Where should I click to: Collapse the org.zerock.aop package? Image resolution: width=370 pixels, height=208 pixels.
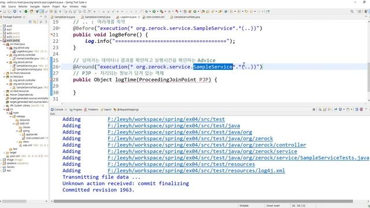pyautogui.click(x=8, y=47)
